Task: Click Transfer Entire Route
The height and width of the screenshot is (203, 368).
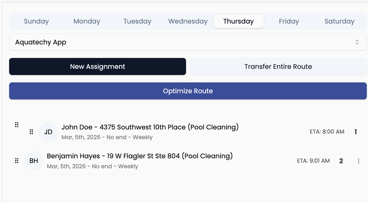Action: coord(278,66)
